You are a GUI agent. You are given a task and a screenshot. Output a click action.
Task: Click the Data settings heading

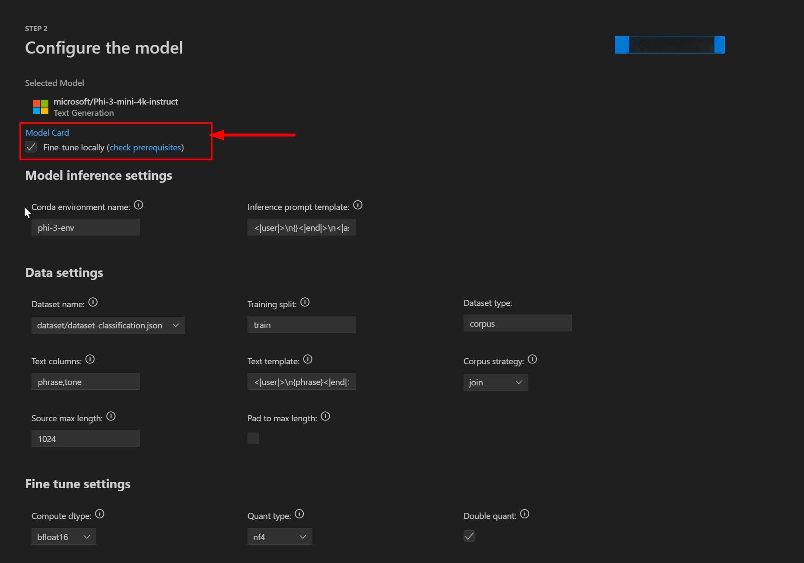click(64, 273)
